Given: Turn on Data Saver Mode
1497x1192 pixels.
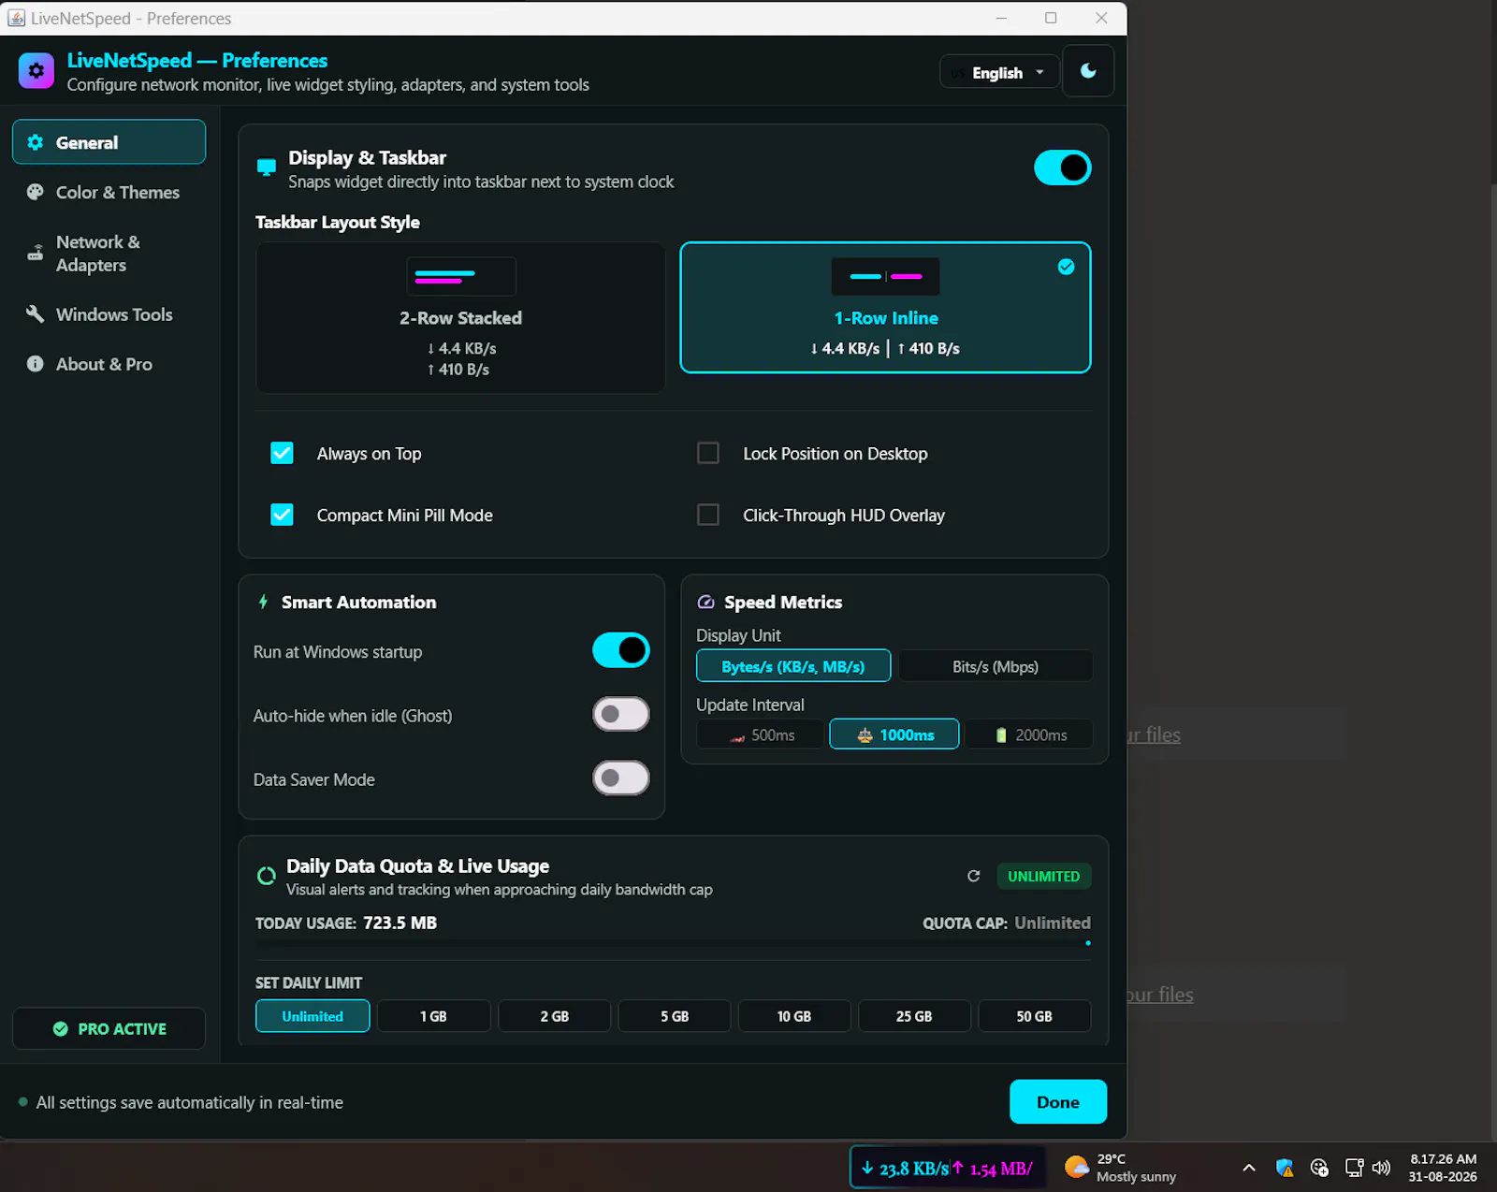Looking at the screenshot, I should point(621,778).
